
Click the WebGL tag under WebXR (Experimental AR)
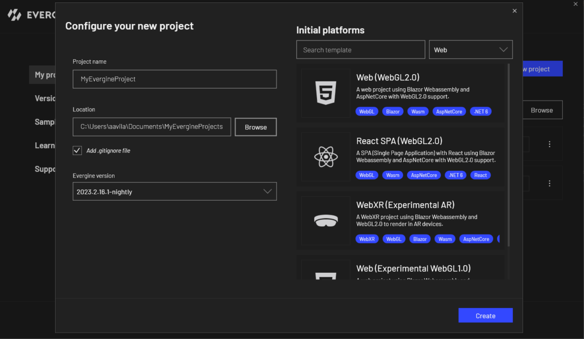[394, 239]
